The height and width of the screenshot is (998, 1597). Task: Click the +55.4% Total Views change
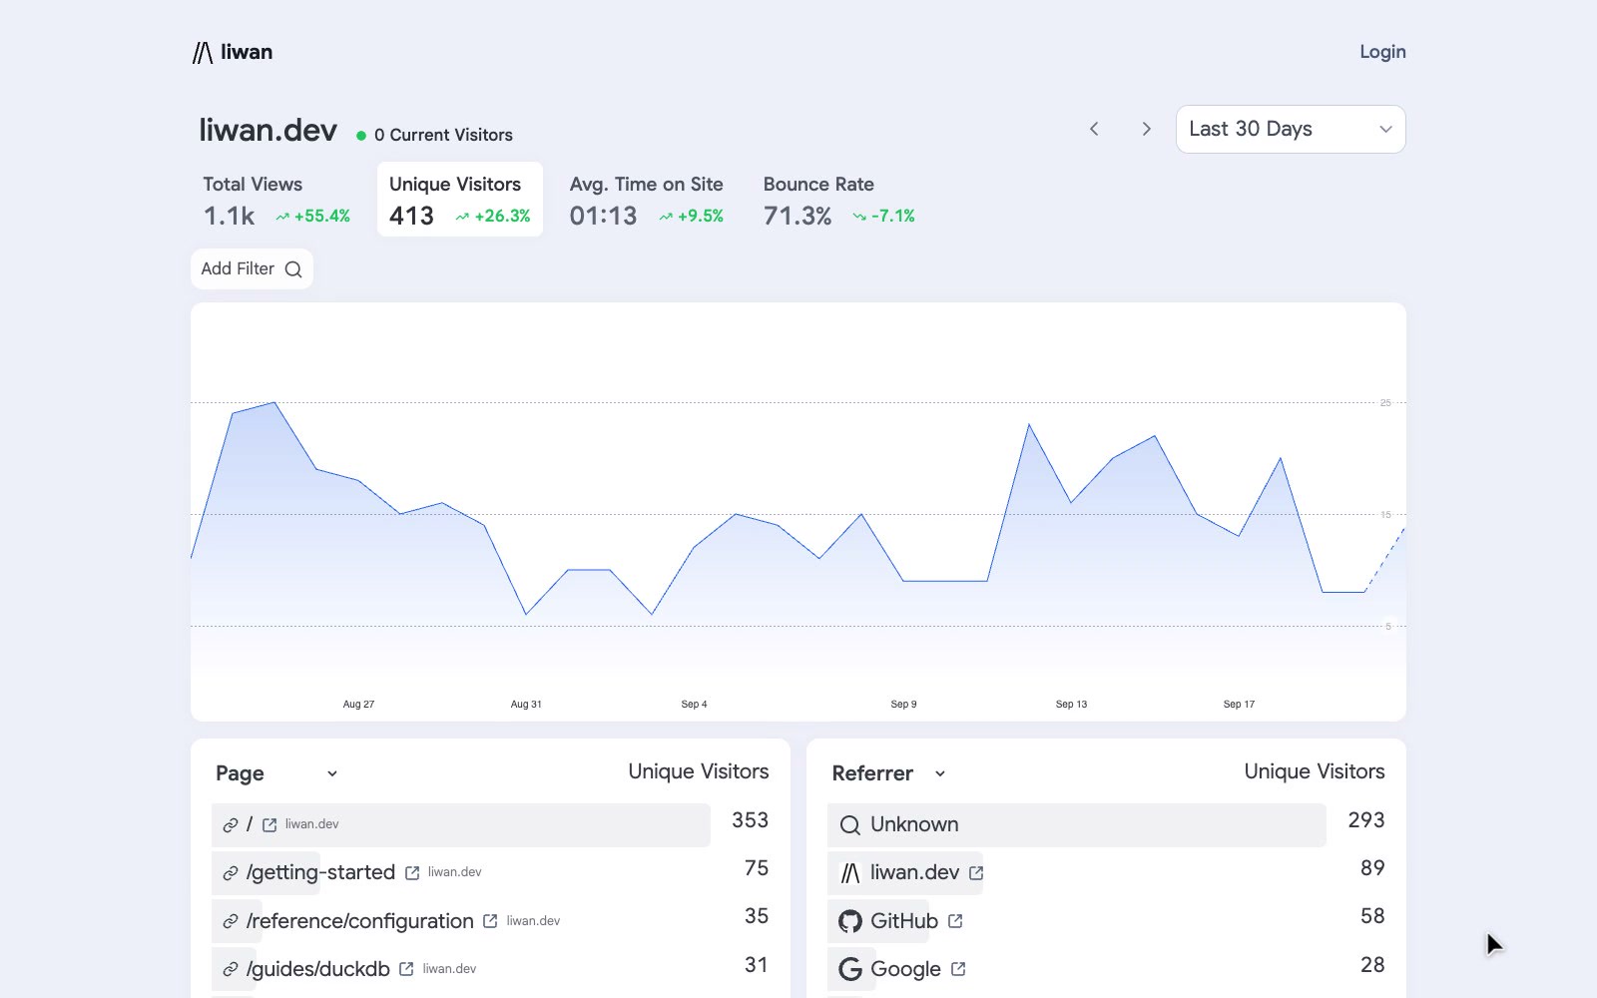click(313, 216)
